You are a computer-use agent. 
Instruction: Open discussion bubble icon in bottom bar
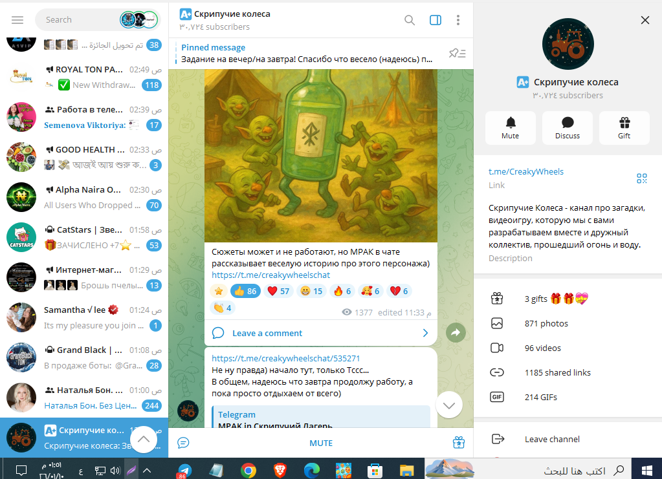pos(183,443)
